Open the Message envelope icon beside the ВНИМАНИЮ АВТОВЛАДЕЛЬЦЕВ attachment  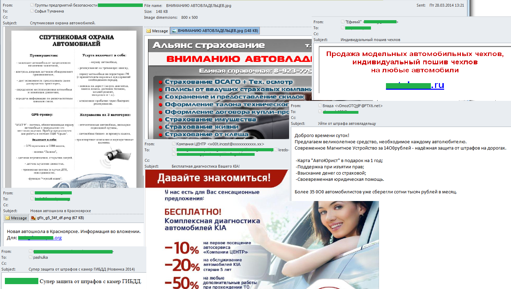coord(149,31)
